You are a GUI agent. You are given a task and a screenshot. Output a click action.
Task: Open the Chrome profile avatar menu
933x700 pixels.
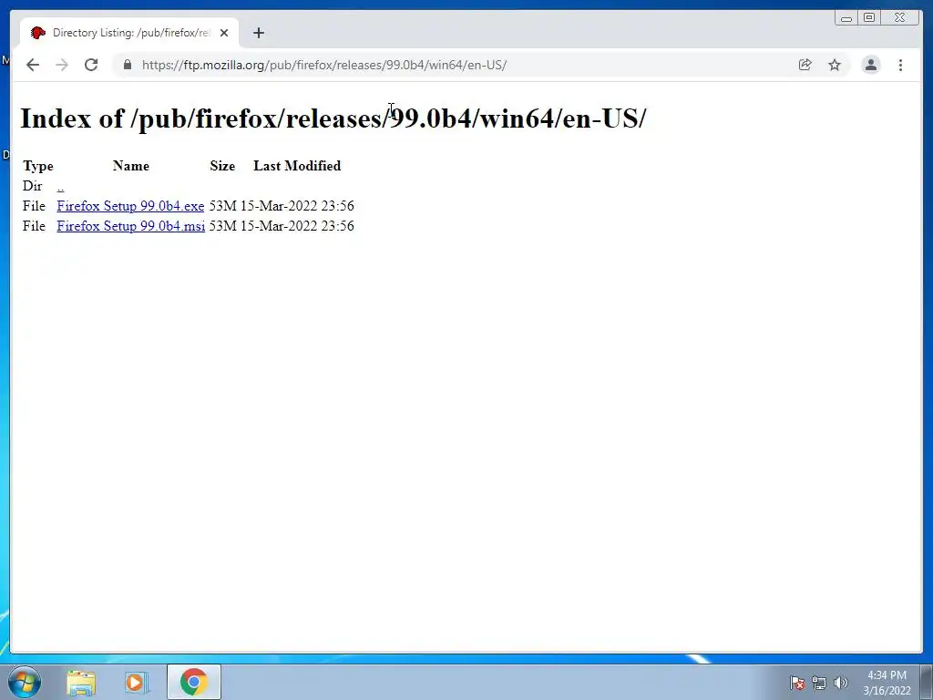(871, 65)
